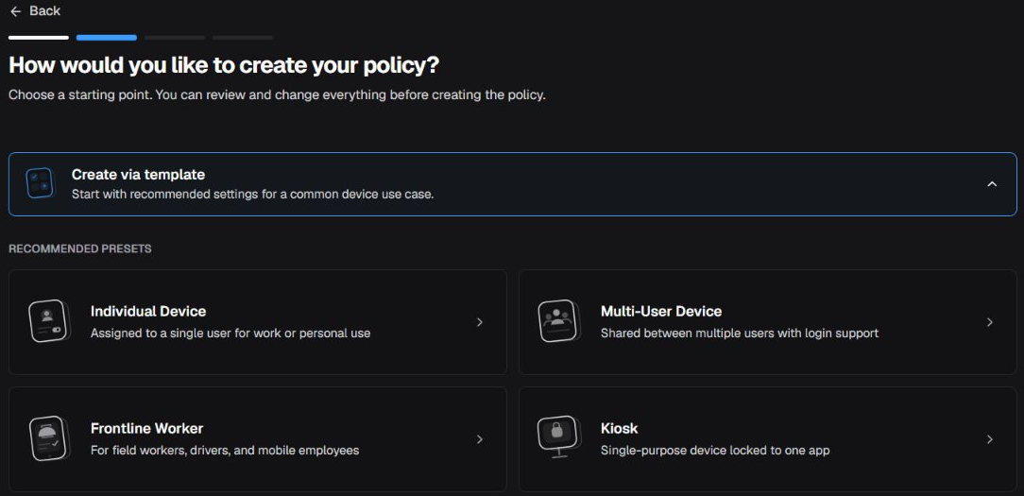
Task: Click the Individual Device icon
Action: [49, 321]
